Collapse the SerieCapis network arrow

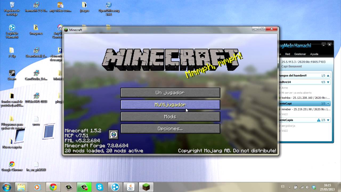point(328,120)
